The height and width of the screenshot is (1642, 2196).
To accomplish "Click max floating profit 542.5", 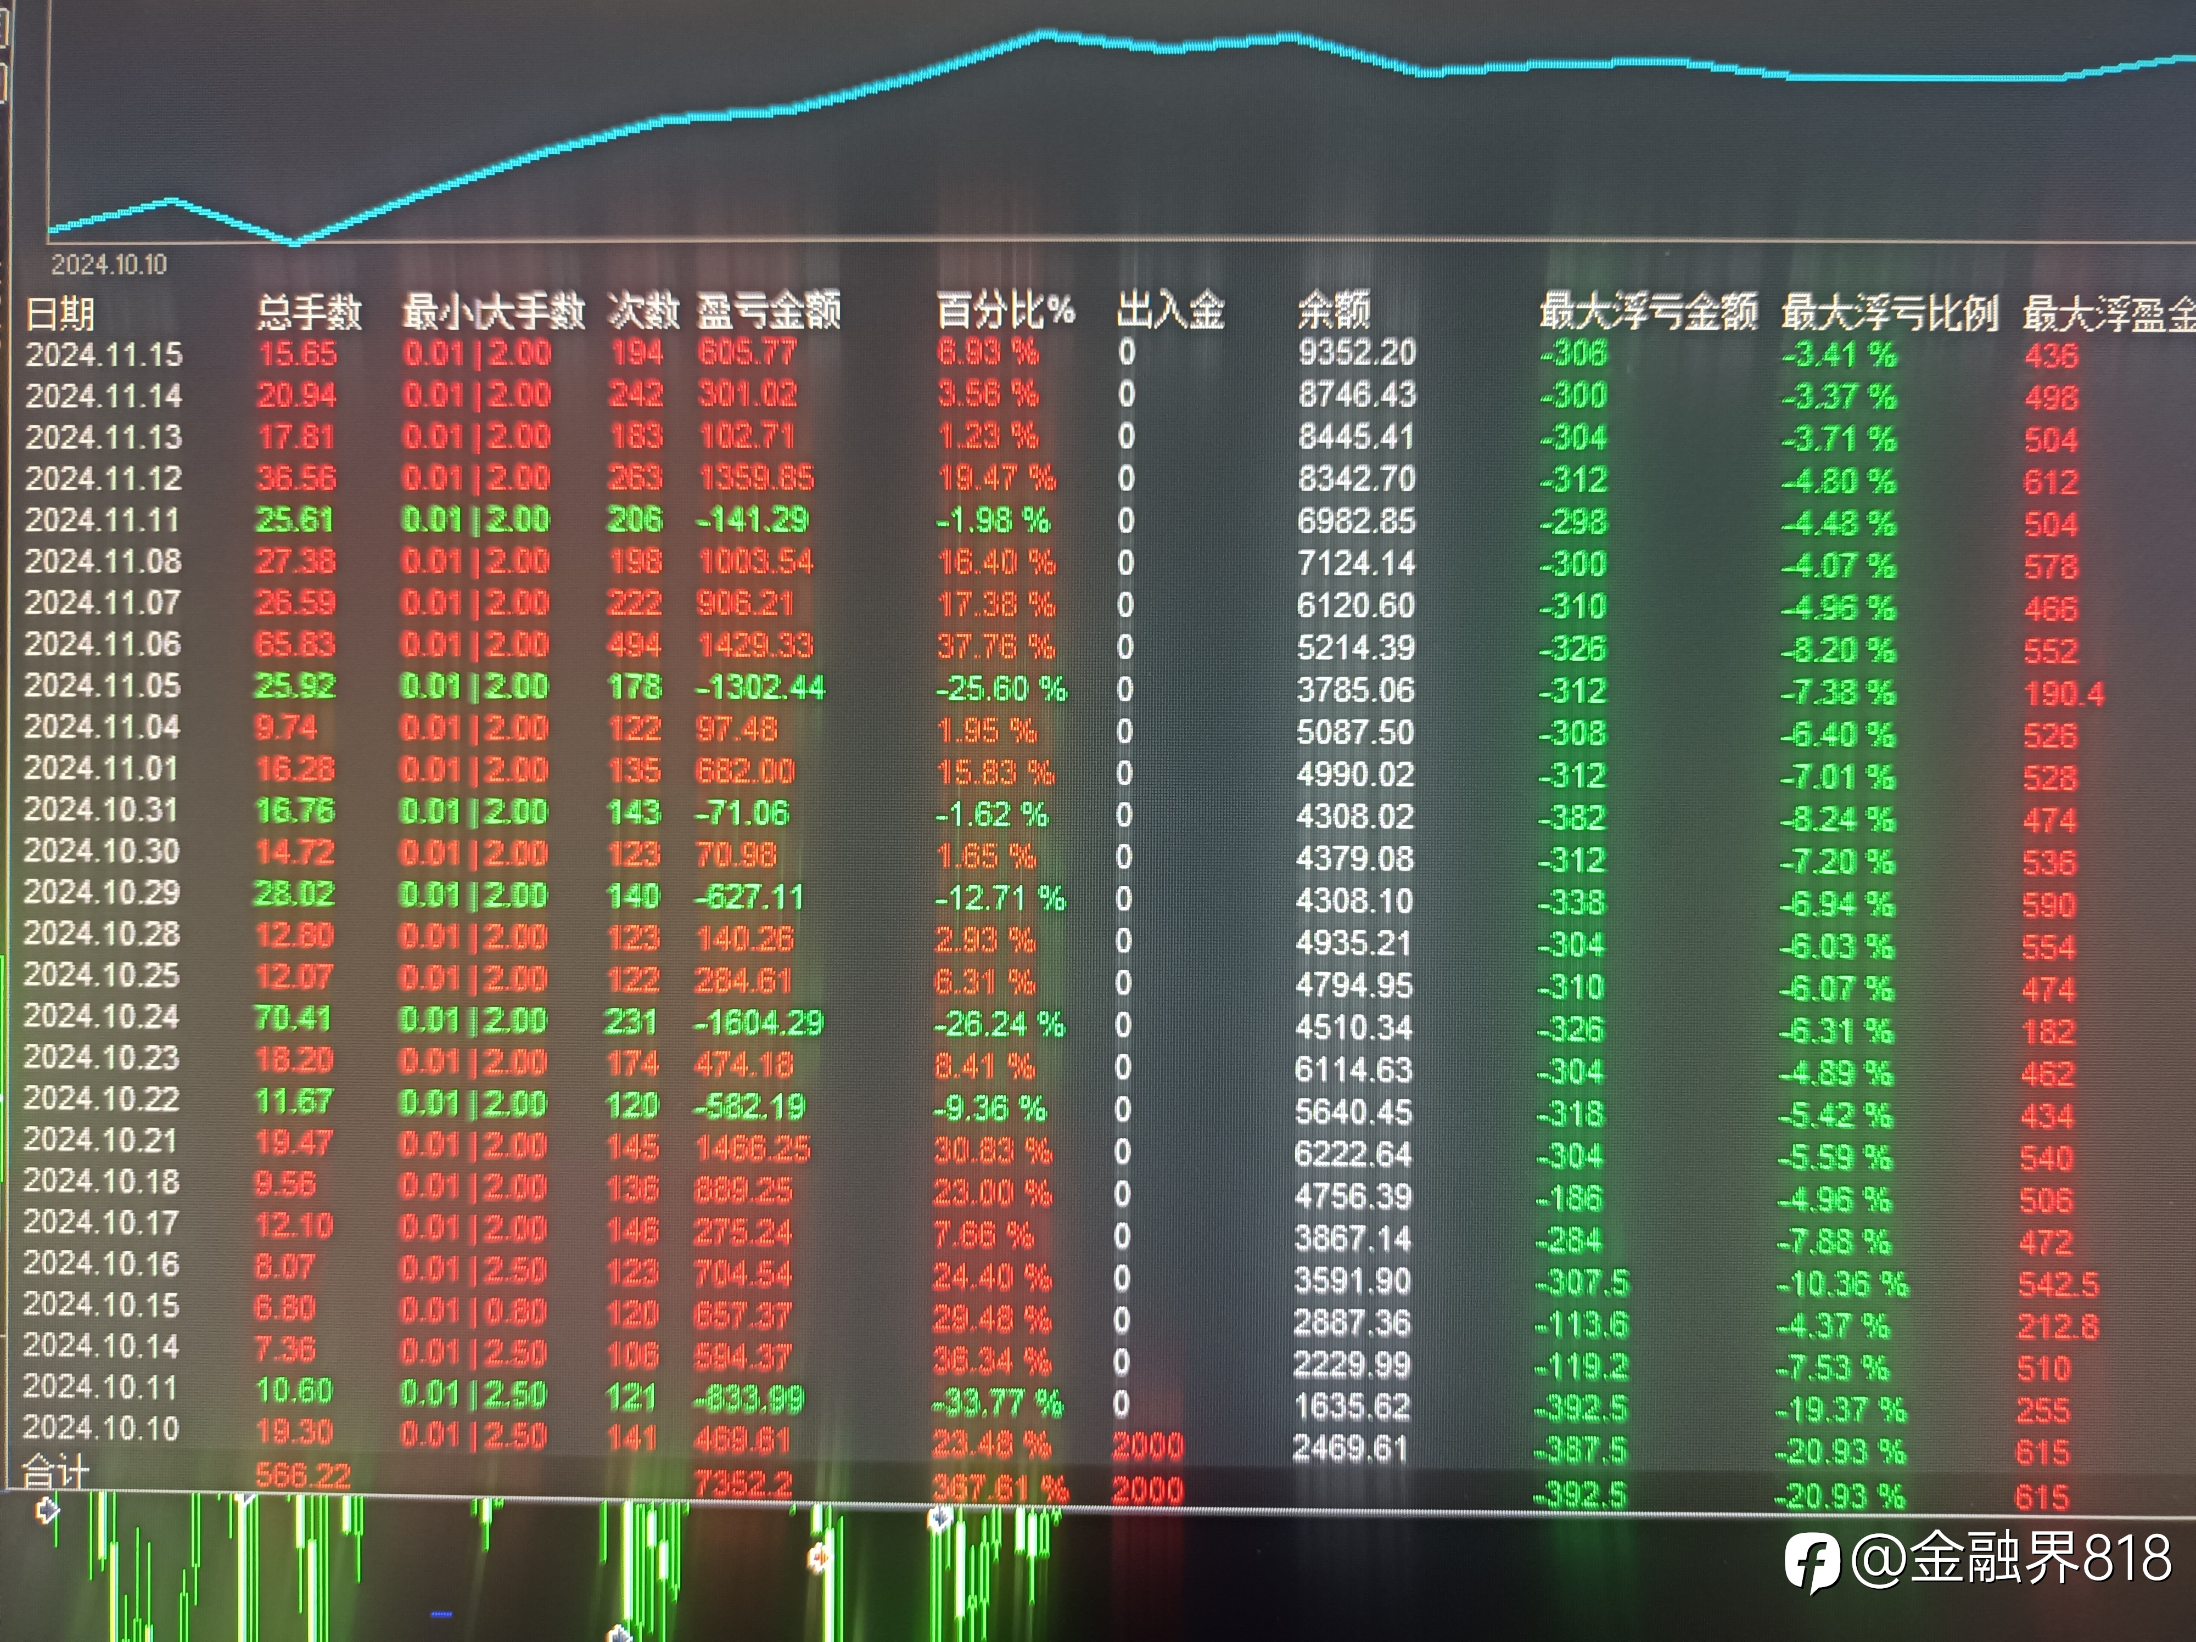I will [2059, 1285].
